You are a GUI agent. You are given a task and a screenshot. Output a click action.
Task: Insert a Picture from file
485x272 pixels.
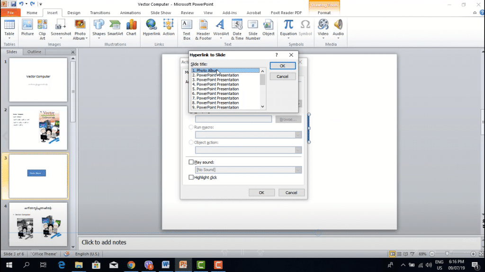pyautogui.click(x=27, y=27)
